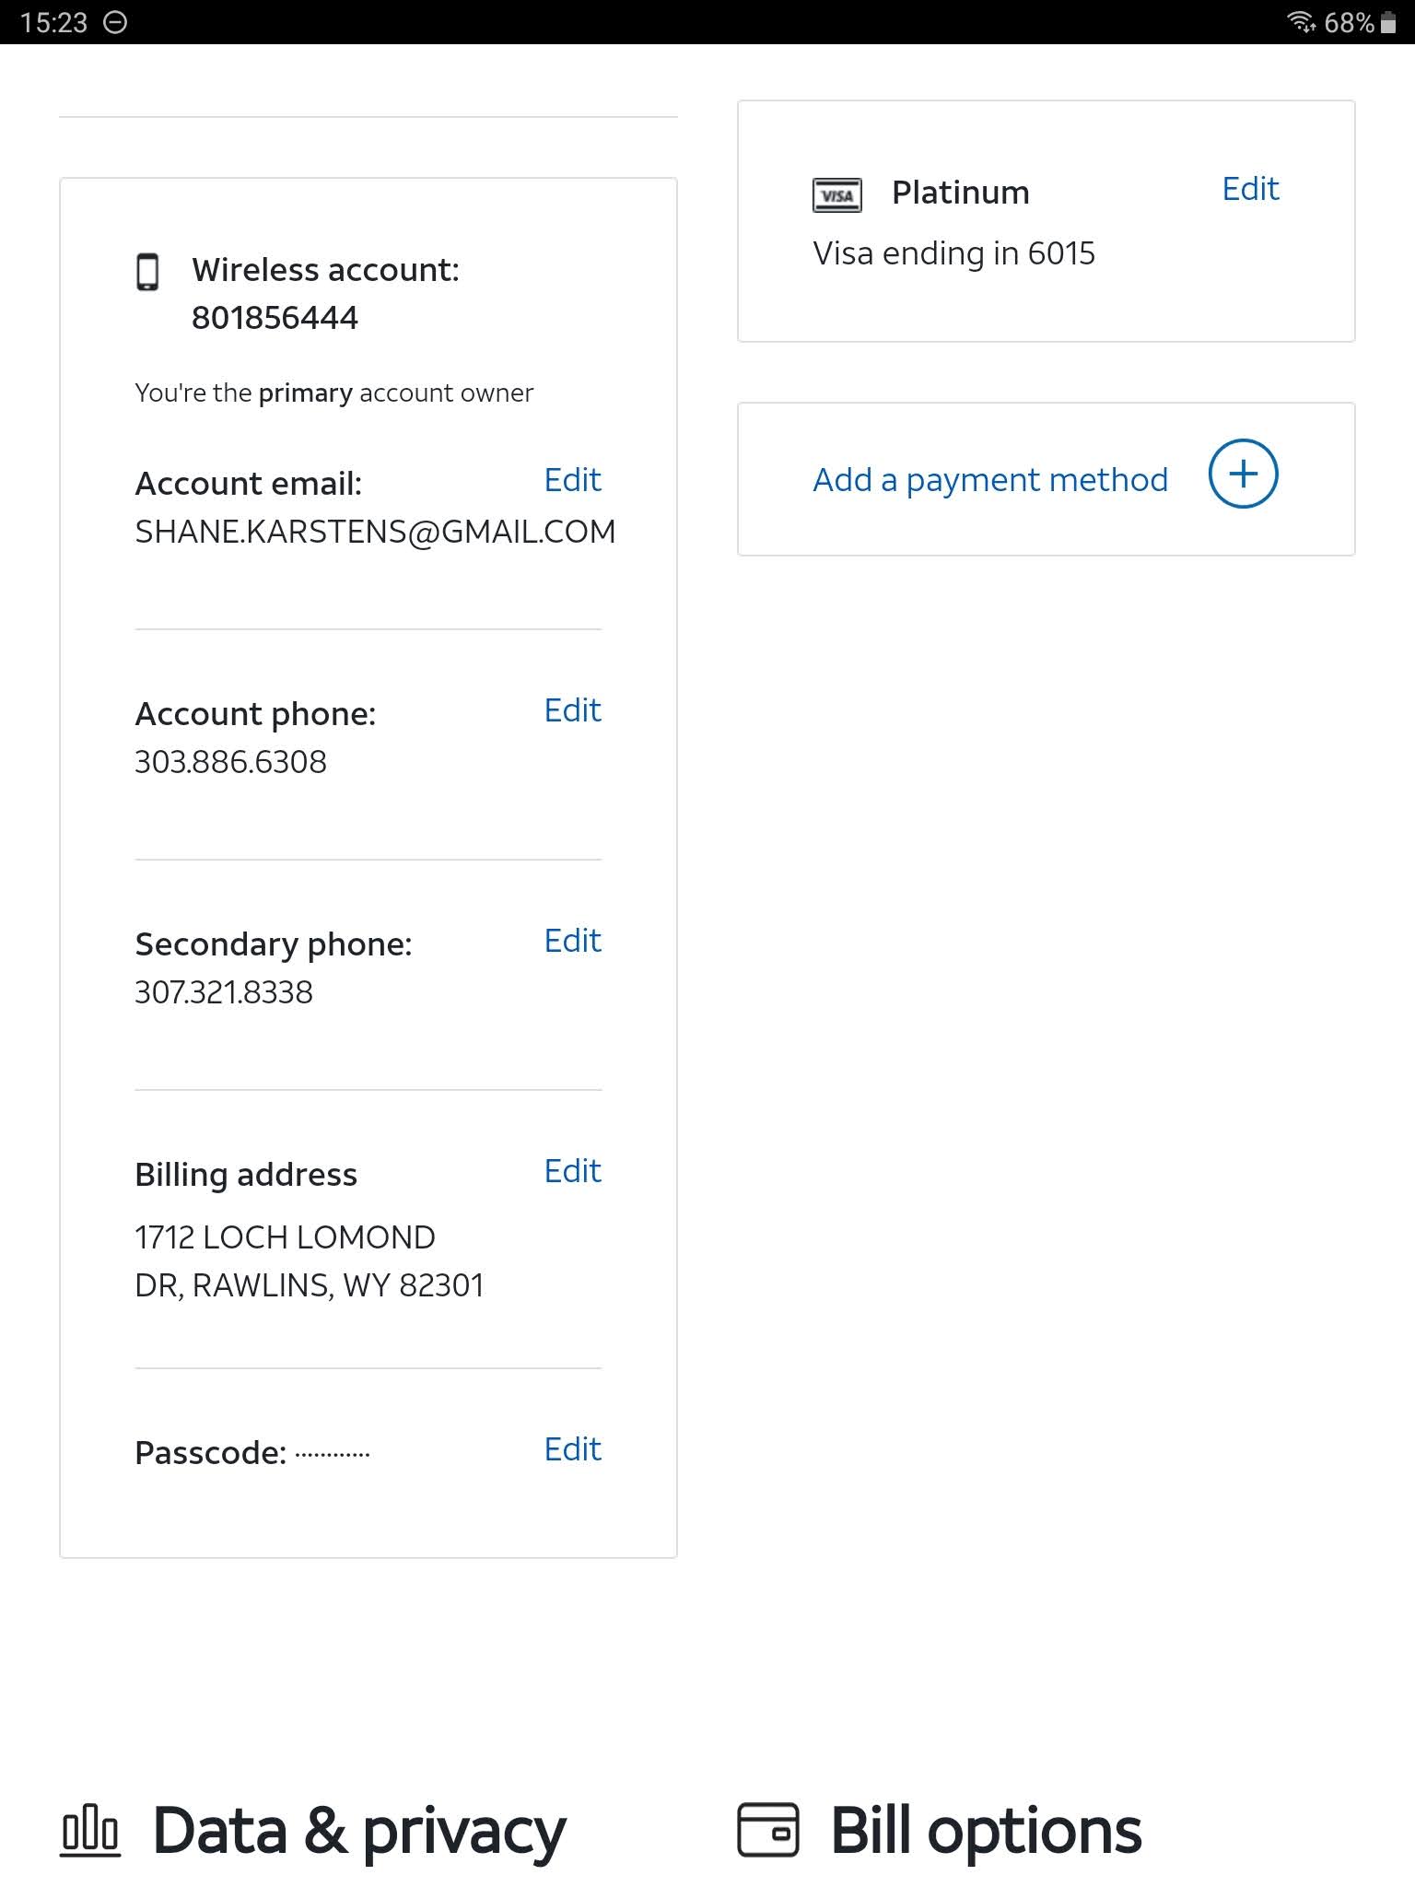The image size is (1415, 1887).
Task: Click the plus circle to add payment
Action: [x=1243, y=475]
